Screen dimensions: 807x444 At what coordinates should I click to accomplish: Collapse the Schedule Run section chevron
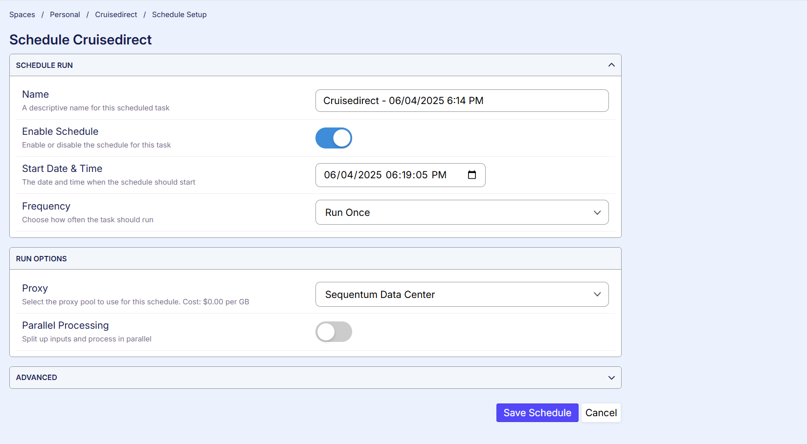(611, 65)
